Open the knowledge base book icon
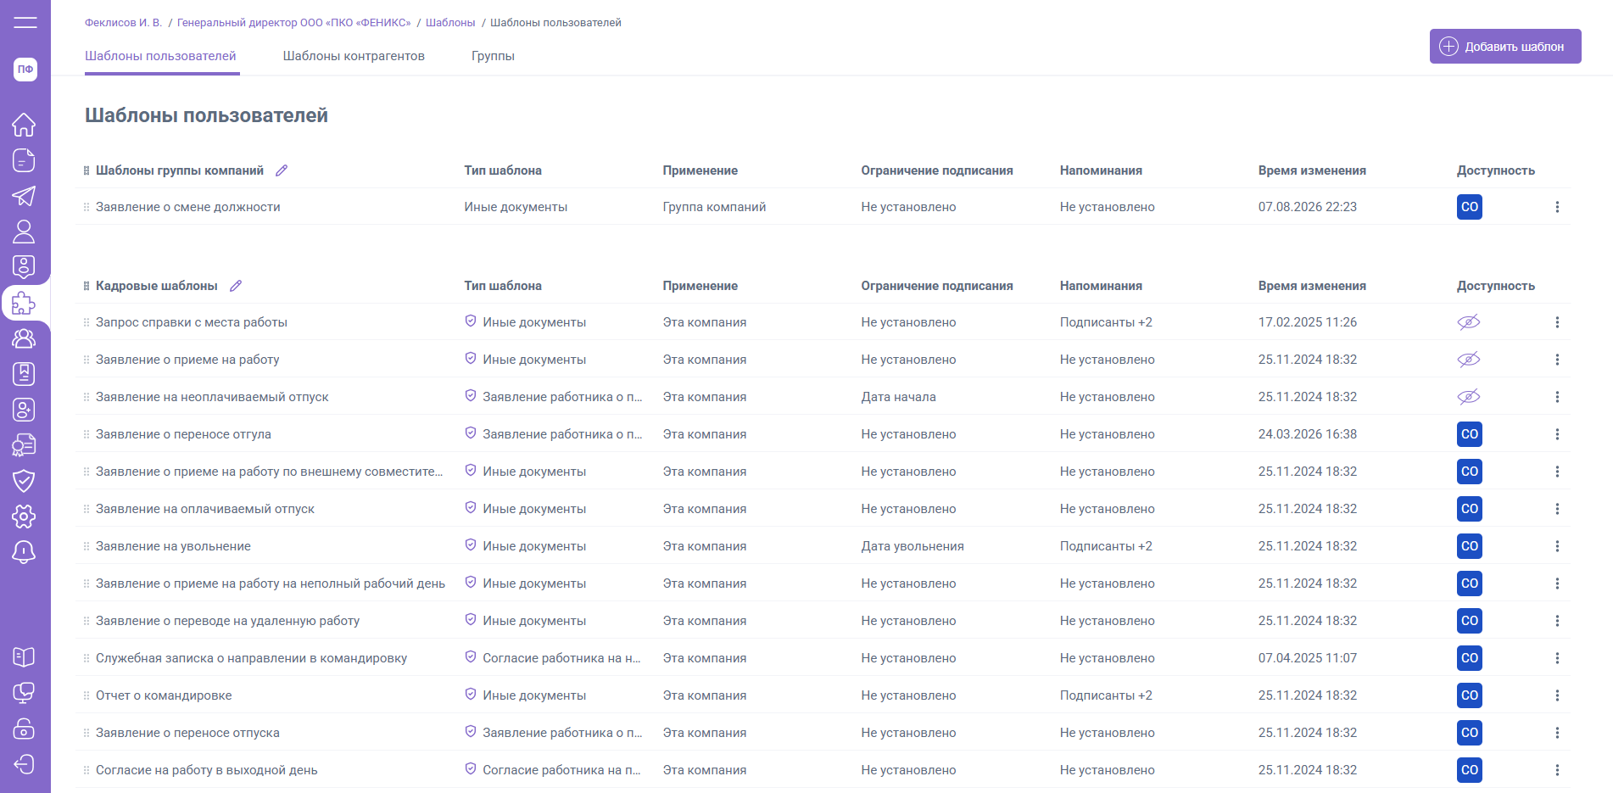The width and height of the screenshot is (1613, 793). (x=24, y=657)
